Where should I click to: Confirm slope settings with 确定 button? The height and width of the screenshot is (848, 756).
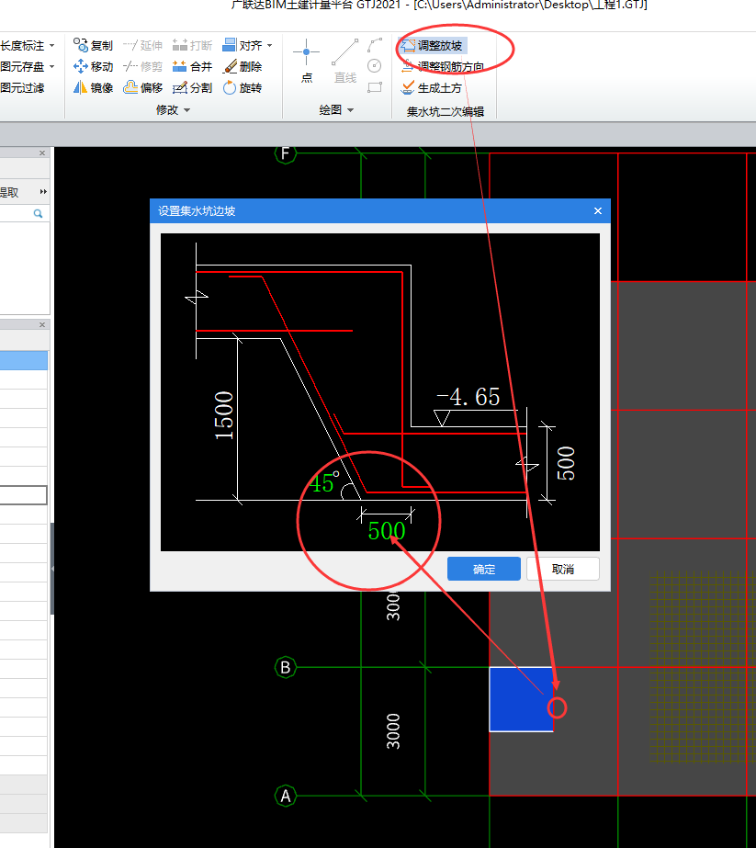point(484,569)
